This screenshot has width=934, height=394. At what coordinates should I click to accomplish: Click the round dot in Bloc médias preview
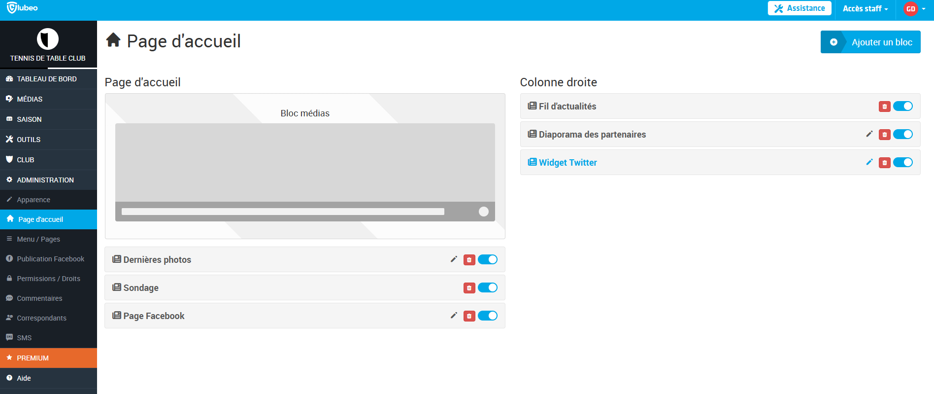click(484, 212)
